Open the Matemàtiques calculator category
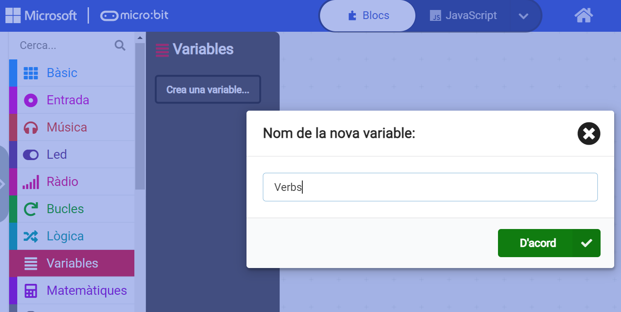 86,291
